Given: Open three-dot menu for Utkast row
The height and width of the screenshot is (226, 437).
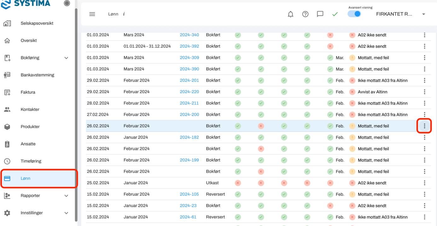Looking at the screenshot, I should [x=424, y=183].
